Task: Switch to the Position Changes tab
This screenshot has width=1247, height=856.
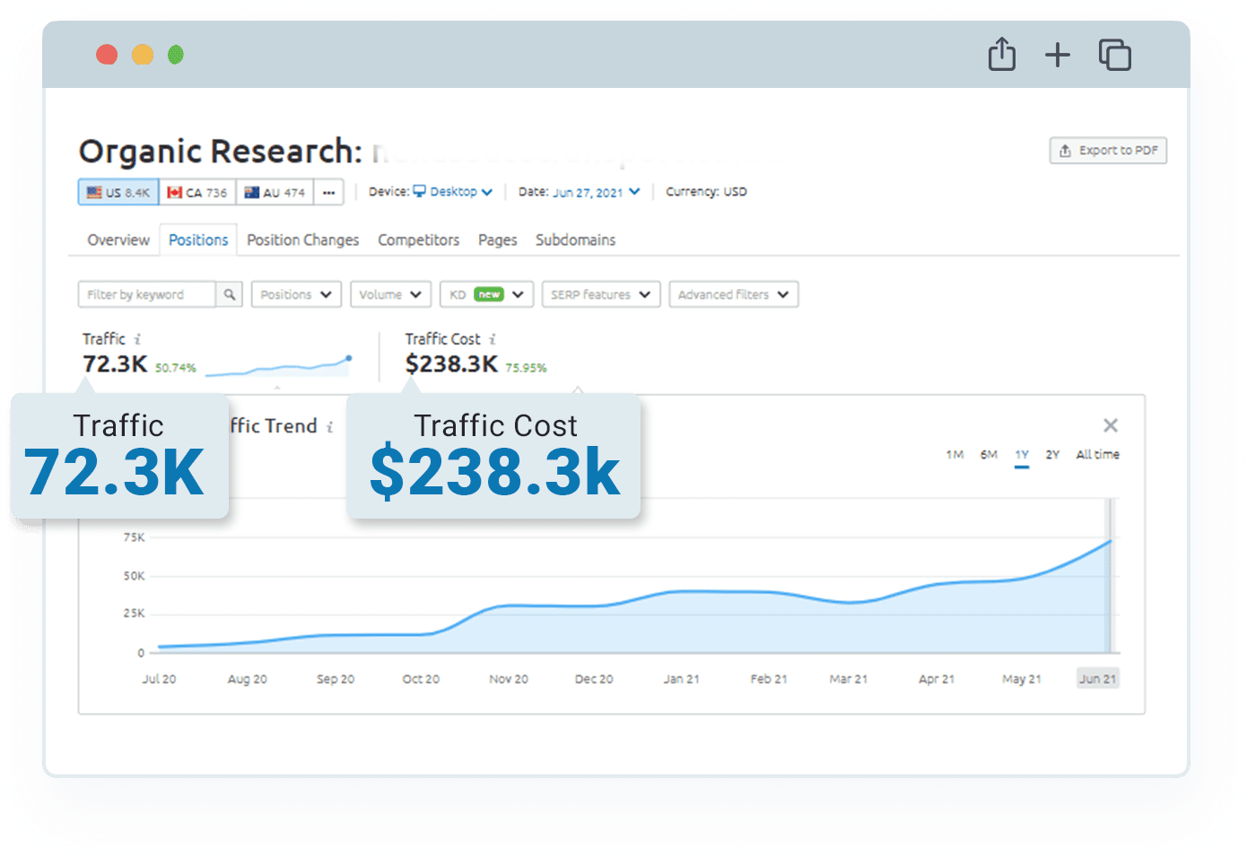Action: point(302,240)
